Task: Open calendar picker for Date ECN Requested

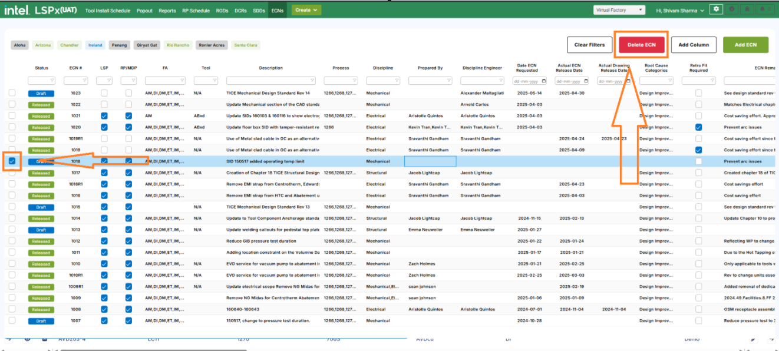Action: pyautogui.click(x=543, y=81)
